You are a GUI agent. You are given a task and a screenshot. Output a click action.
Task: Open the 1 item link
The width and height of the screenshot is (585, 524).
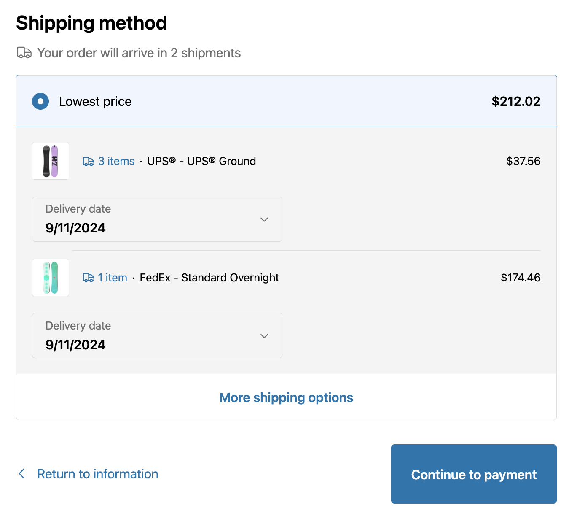(113, 278)
